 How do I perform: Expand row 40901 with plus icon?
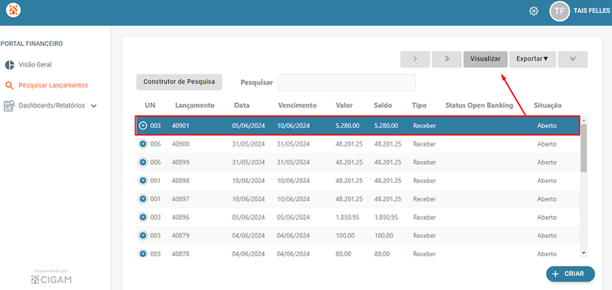[x=143, y=126]
